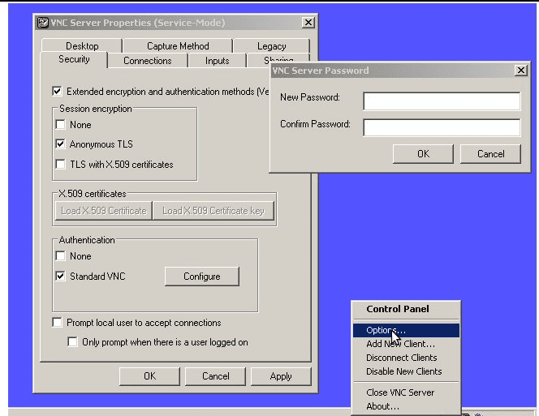Click OK in VNC Server Properties

point(149,376)
